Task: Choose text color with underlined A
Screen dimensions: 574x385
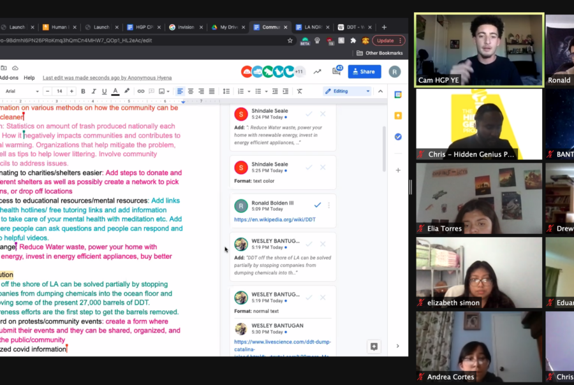Action: click(115, 91)
